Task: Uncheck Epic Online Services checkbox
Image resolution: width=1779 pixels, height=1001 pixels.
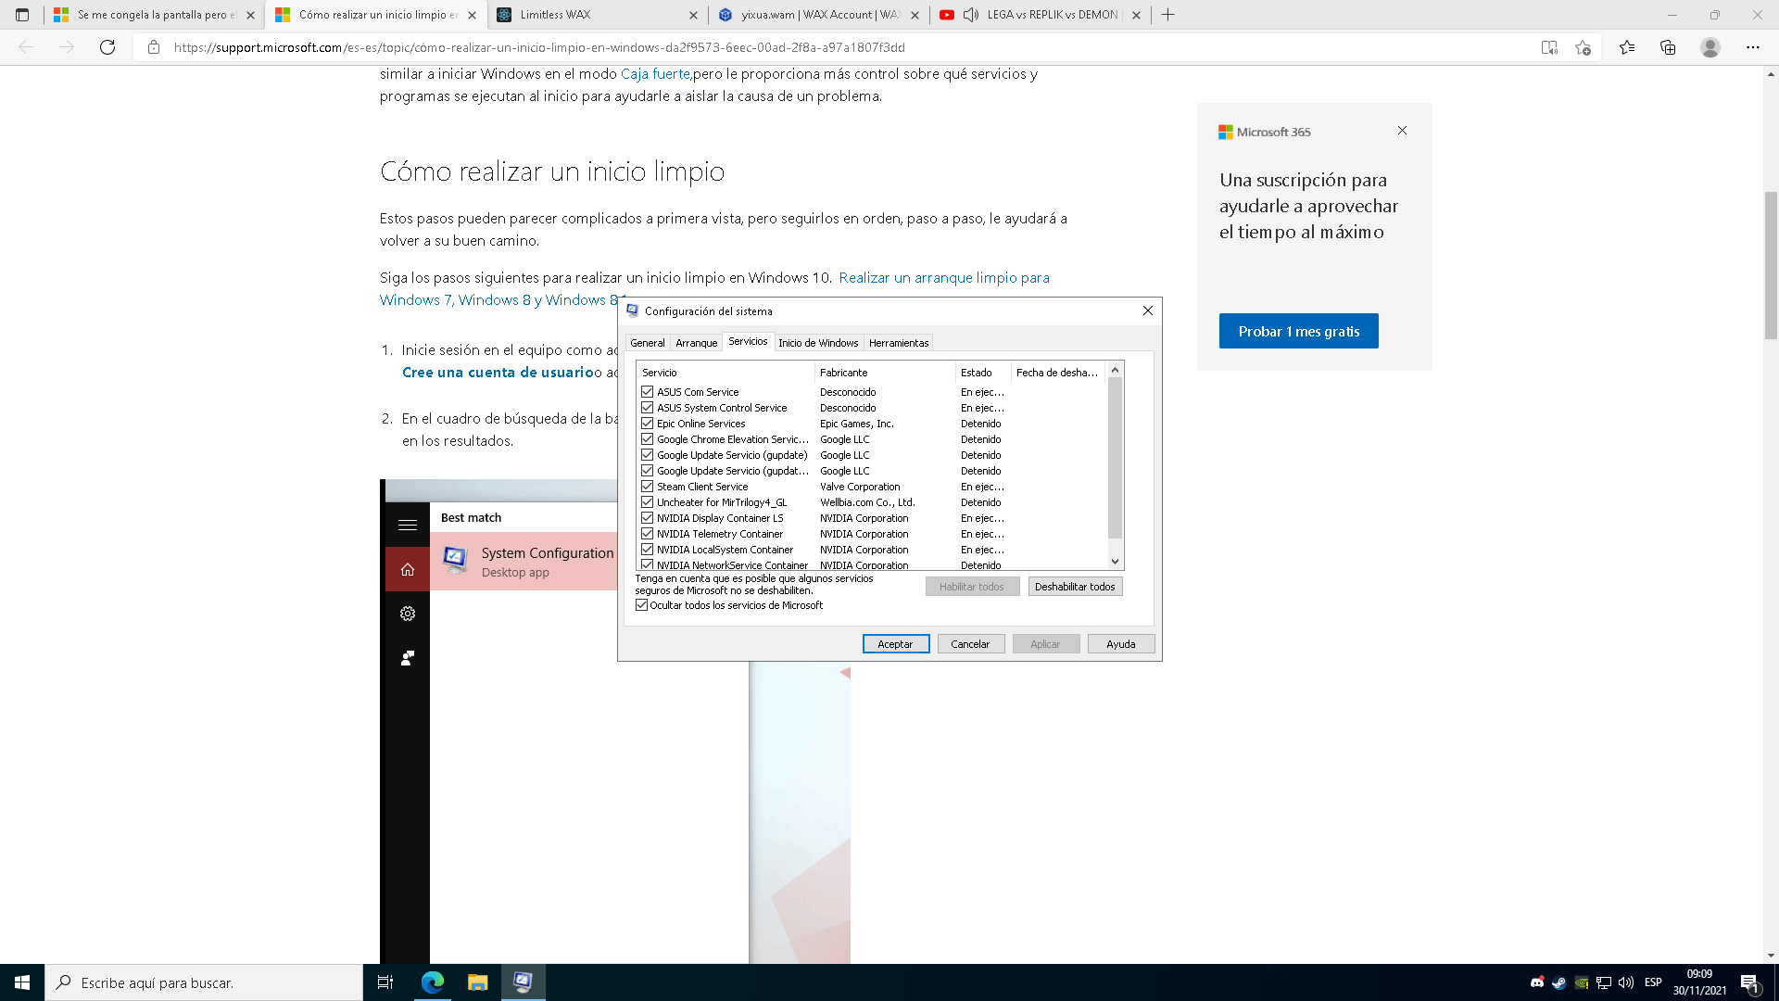Action: [x=647, y=424]
